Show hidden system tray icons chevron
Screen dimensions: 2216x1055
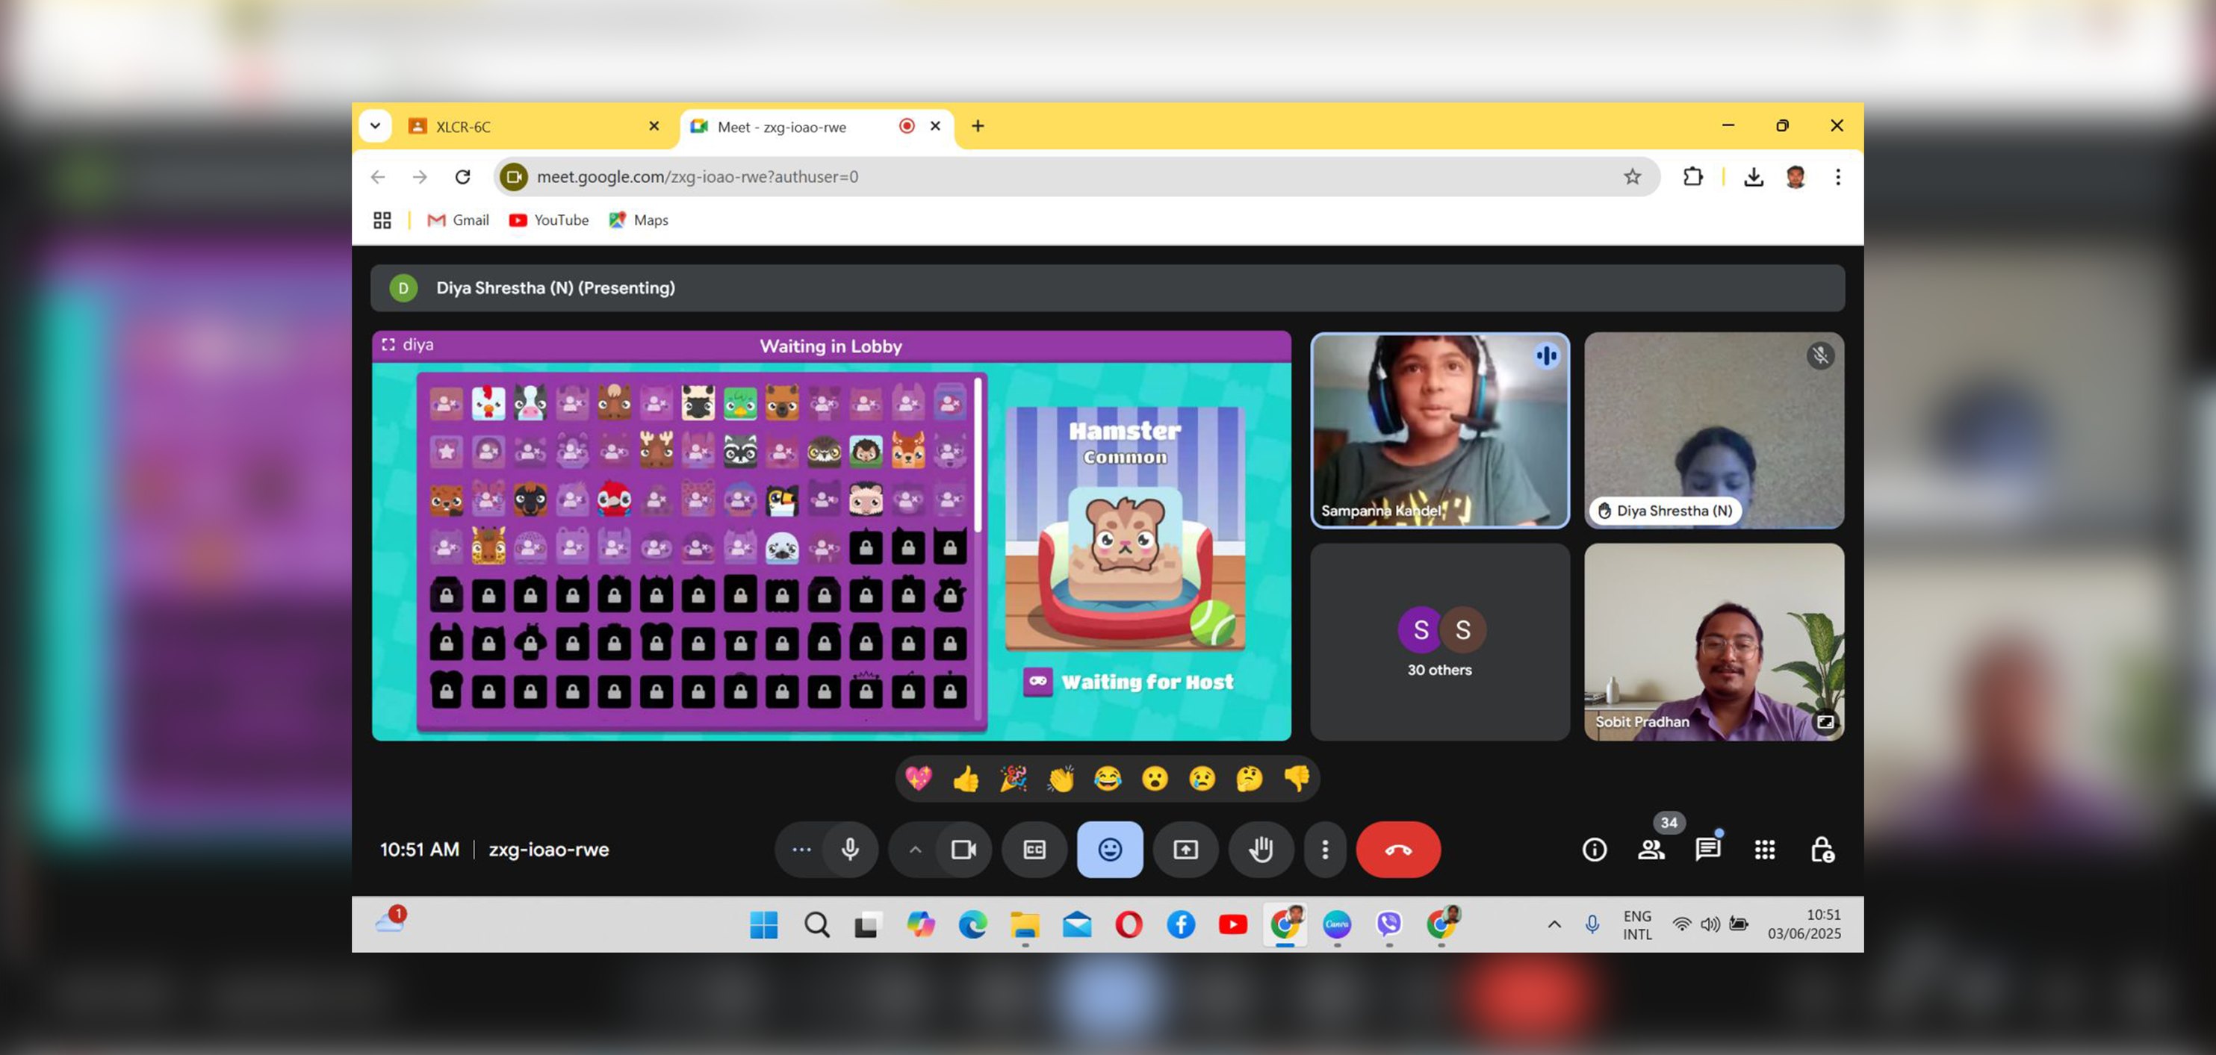click(1554, 924)
